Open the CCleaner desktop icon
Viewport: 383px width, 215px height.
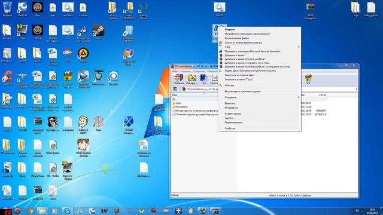pos(7,78)
